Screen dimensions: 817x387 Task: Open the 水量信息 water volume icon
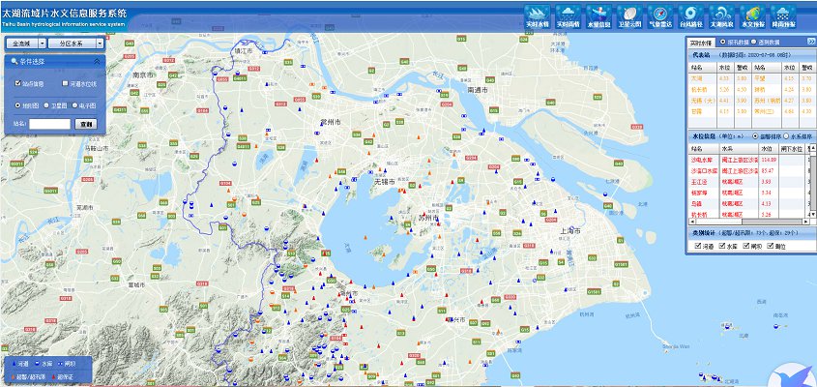[598, 15]
